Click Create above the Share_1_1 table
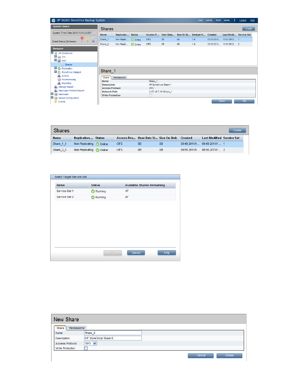Viewport: 294px width, 392px height. (237, 130)
